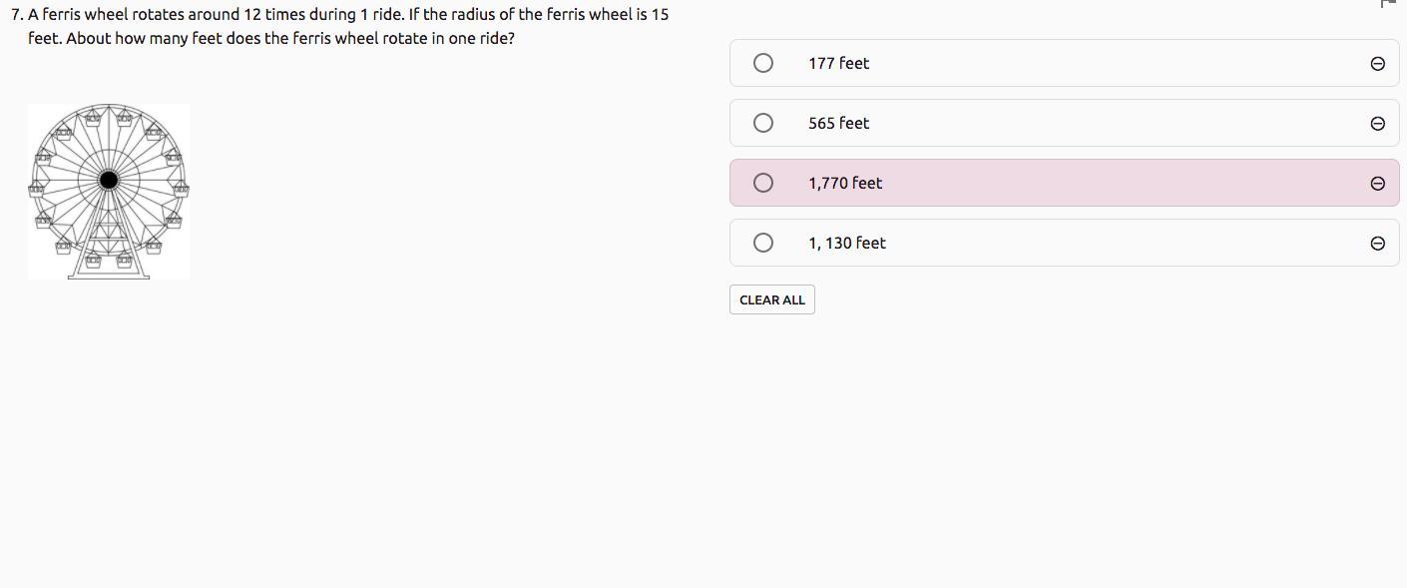
Task: Click the "565 feet" answer text
Action: coord(838,123)
